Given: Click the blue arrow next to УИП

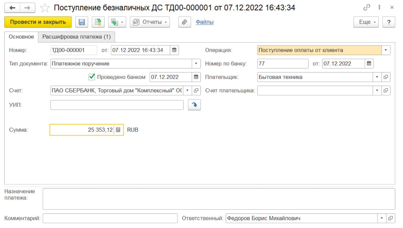Looking at the screenshot, I should [x=194, y=105].
